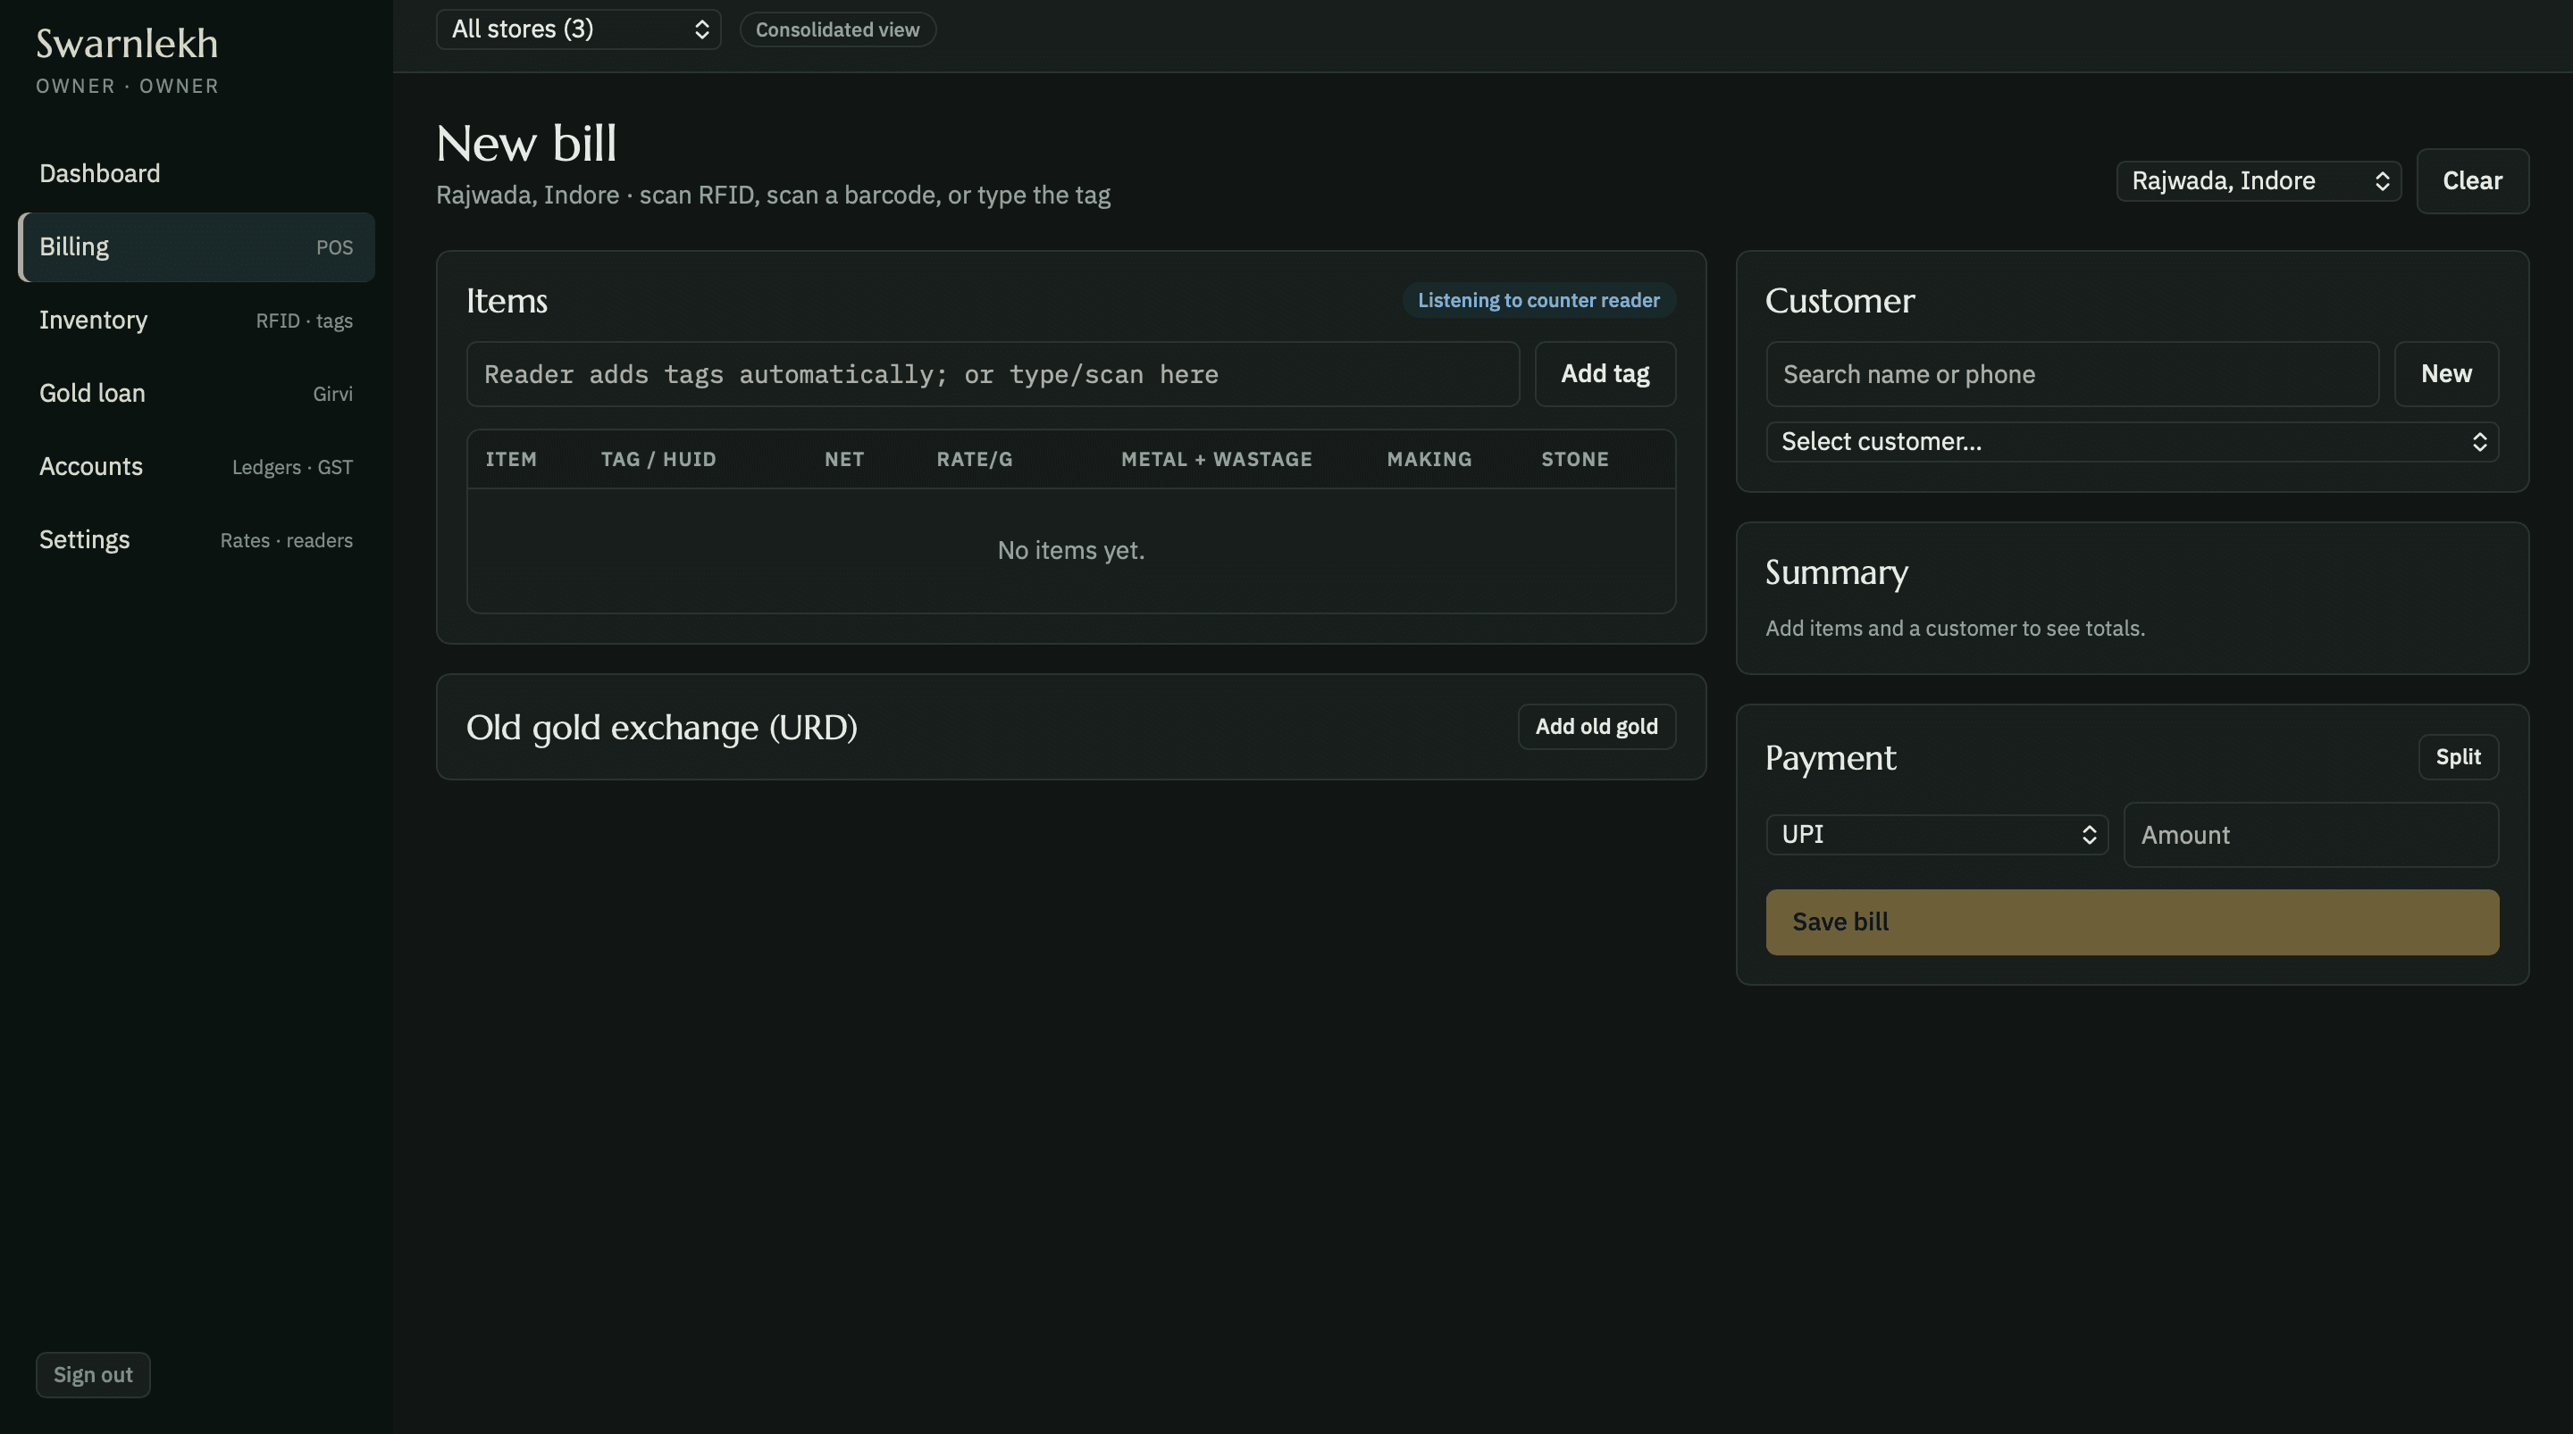Click the Clear button
Screen dimensions: 2573x1434
coord(2472,180)
